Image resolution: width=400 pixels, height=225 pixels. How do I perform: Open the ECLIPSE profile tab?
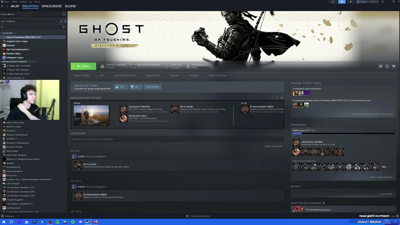click(70, 6)
